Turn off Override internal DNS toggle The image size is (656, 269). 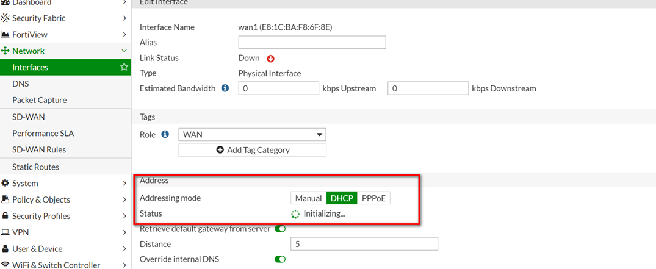point(280,259)
